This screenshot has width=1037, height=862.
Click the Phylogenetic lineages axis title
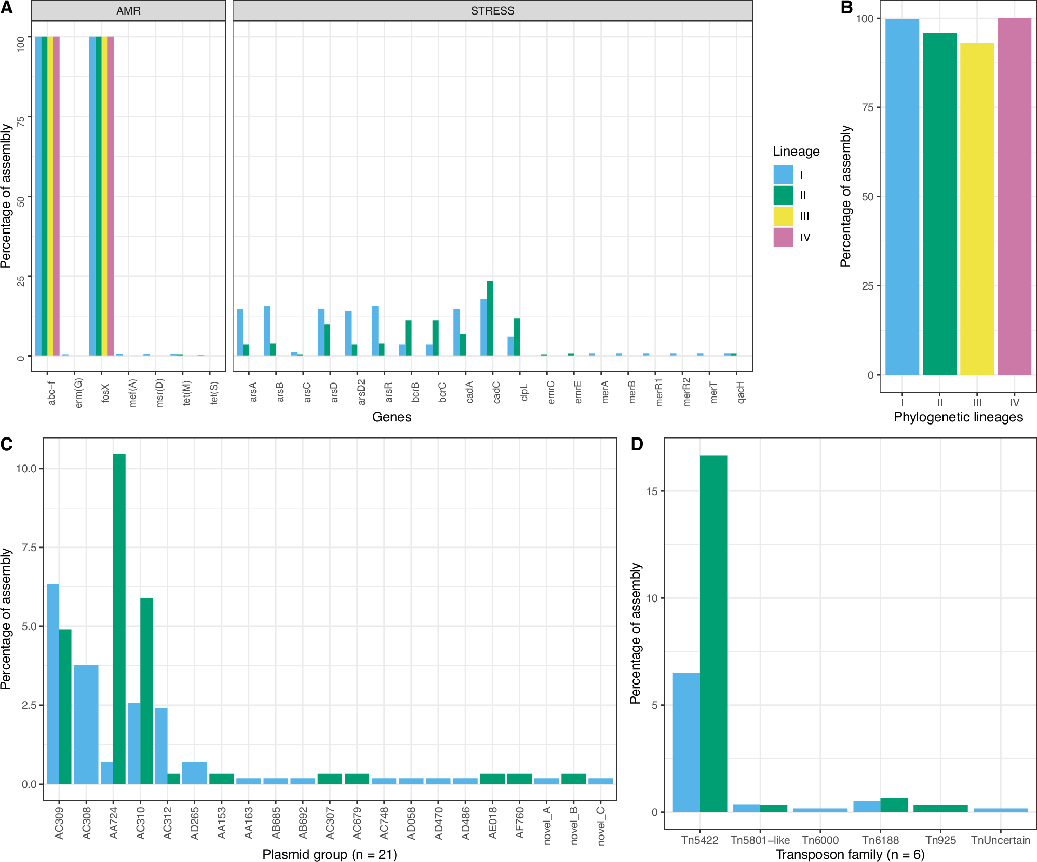point(958,417)
